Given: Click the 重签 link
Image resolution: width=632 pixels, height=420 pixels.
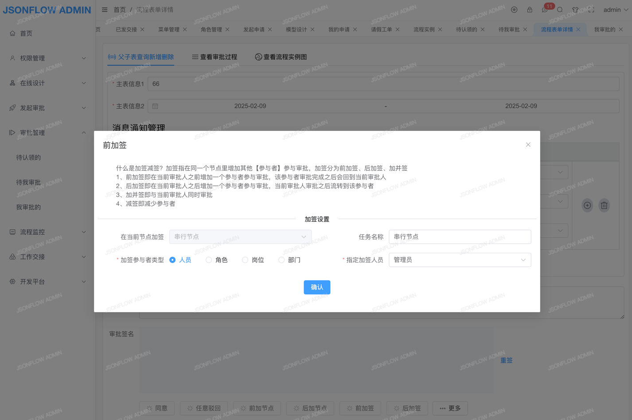Looking at the screenshot, I should pos(506,361).
